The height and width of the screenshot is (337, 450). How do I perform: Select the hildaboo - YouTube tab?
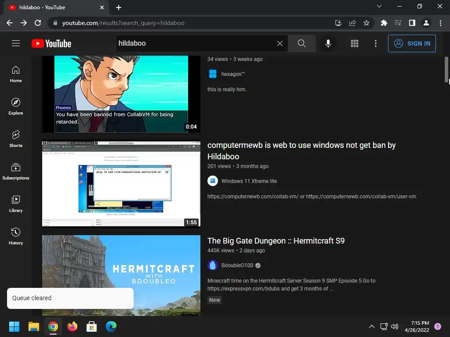pyautogui.click(x=56, y=8)
